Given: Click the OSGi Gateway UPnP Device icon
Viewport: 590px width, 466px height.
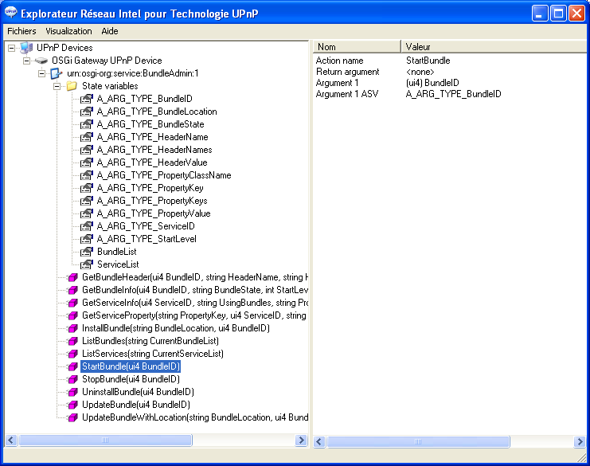Looking at the screenshot, I should coord(41,61).
